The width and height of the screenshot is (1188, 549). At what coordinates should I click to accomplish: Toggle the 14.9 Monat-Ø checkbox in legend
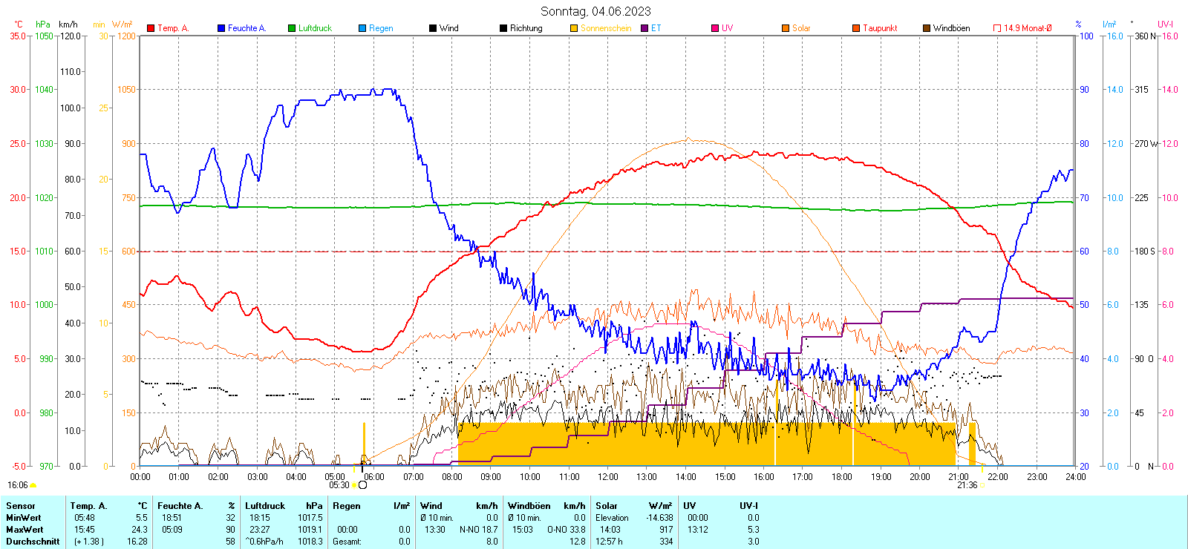coord(997,28)
